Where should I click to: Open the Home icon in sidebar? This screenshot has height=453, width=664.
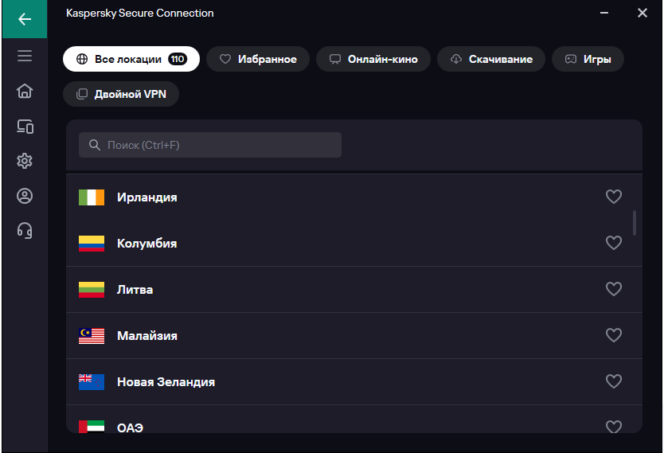[x=25, y=91]
